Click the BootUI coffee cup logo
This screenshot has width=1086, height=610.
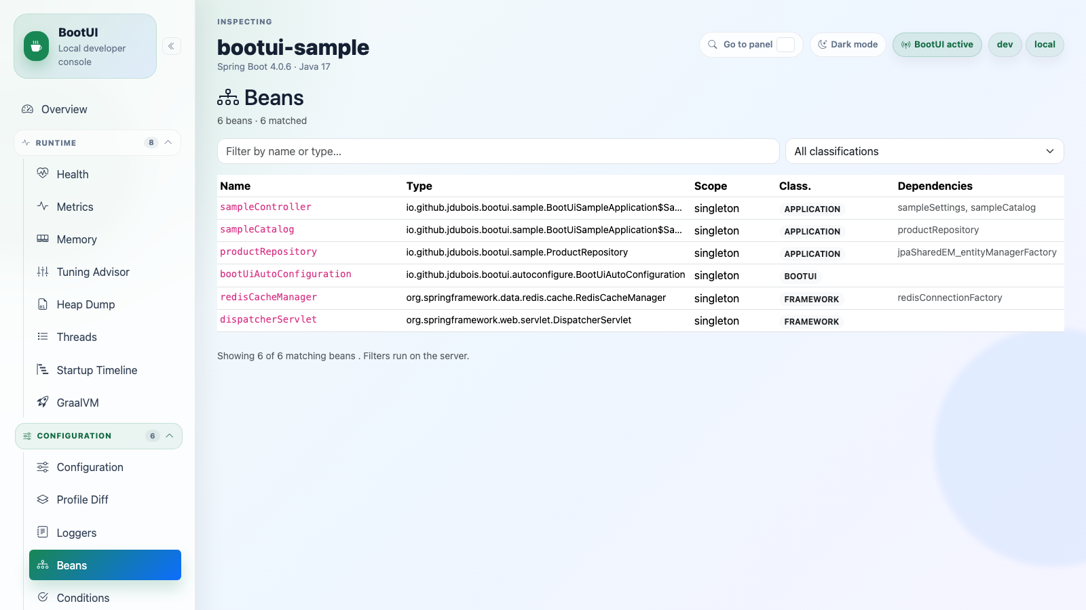(x=36, y=46)
